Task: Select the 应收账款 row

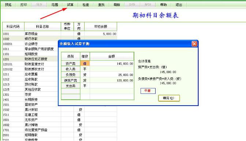Action: pos(30,79)
